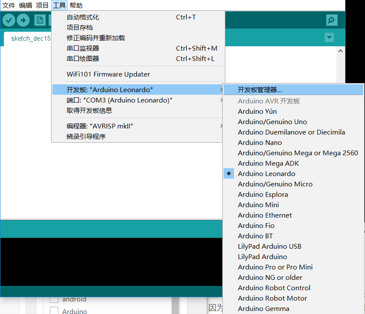This screenshot has height=314, width=365.
Task: Expand the 开发板 "Arduino Leonardo" submenu
Action: 138,90
